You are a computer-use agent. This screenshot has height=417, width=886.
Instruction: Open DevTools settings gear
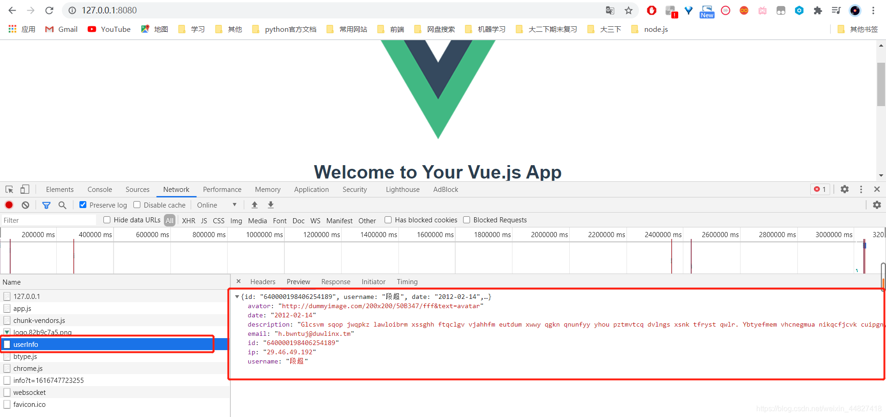844,189
